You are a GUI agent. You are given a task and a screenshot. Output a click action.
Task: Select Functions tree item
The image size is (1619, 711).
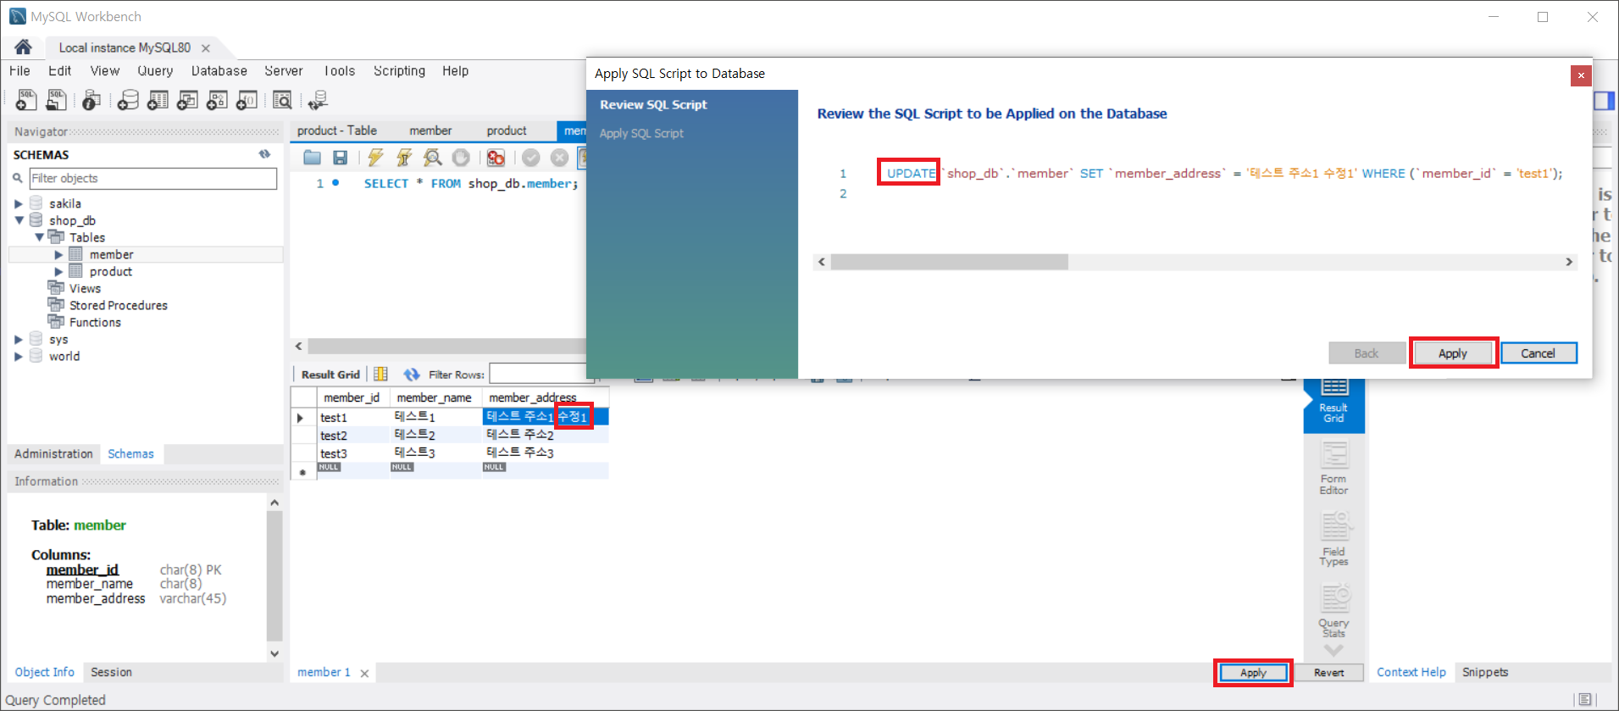pos(95,322)
